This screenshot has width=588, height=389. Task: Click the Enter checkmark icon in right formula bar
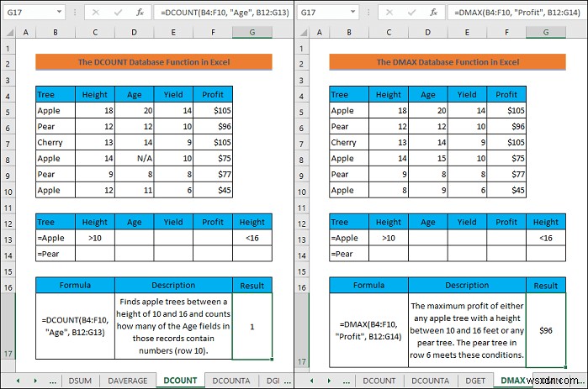coord(411,13)
